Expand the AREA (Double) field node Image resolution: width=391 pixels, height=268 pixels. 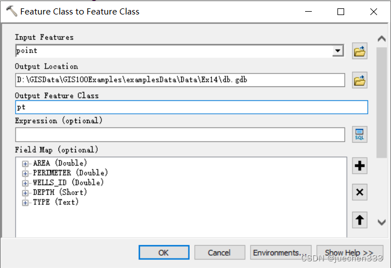coord(25,164)
